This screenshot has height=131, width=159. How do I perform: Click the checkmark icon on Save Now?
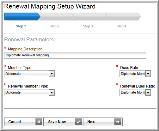click(78, 122)
